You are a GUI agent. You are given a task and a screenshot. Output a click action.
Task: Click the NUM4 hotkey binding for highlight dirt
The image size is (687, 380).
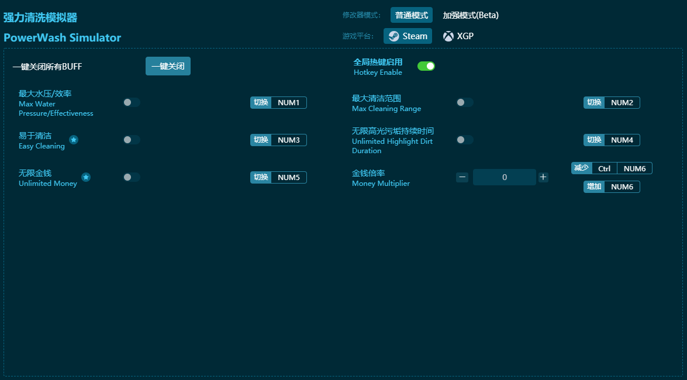(x=622, y=140)
